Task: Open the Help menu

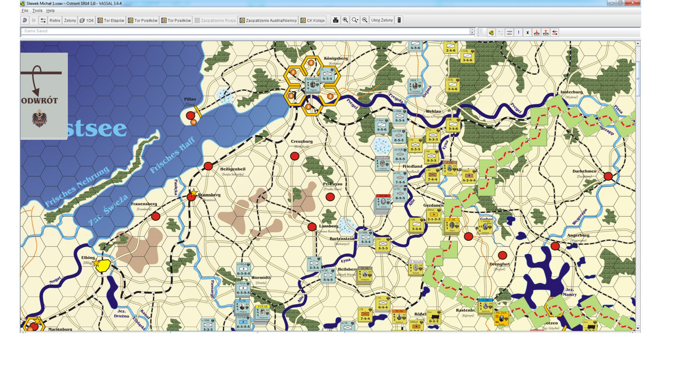Action: [50, 11]
